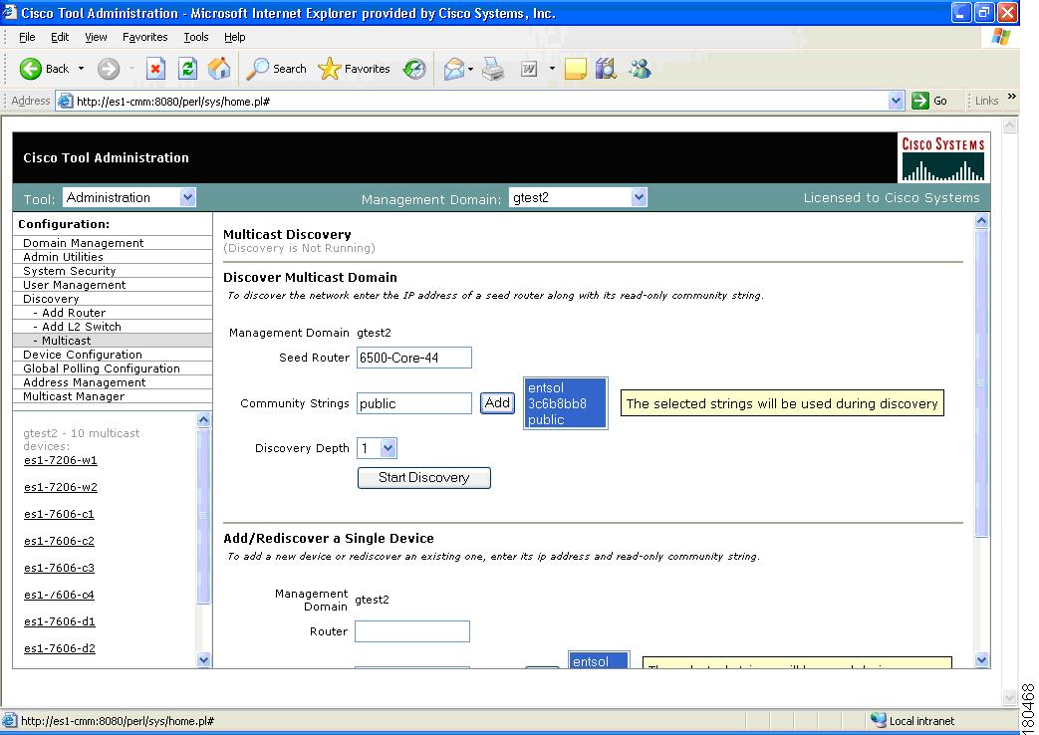Click the Cisco Systems logo
1039x735 pixels.
pos(943,157)
